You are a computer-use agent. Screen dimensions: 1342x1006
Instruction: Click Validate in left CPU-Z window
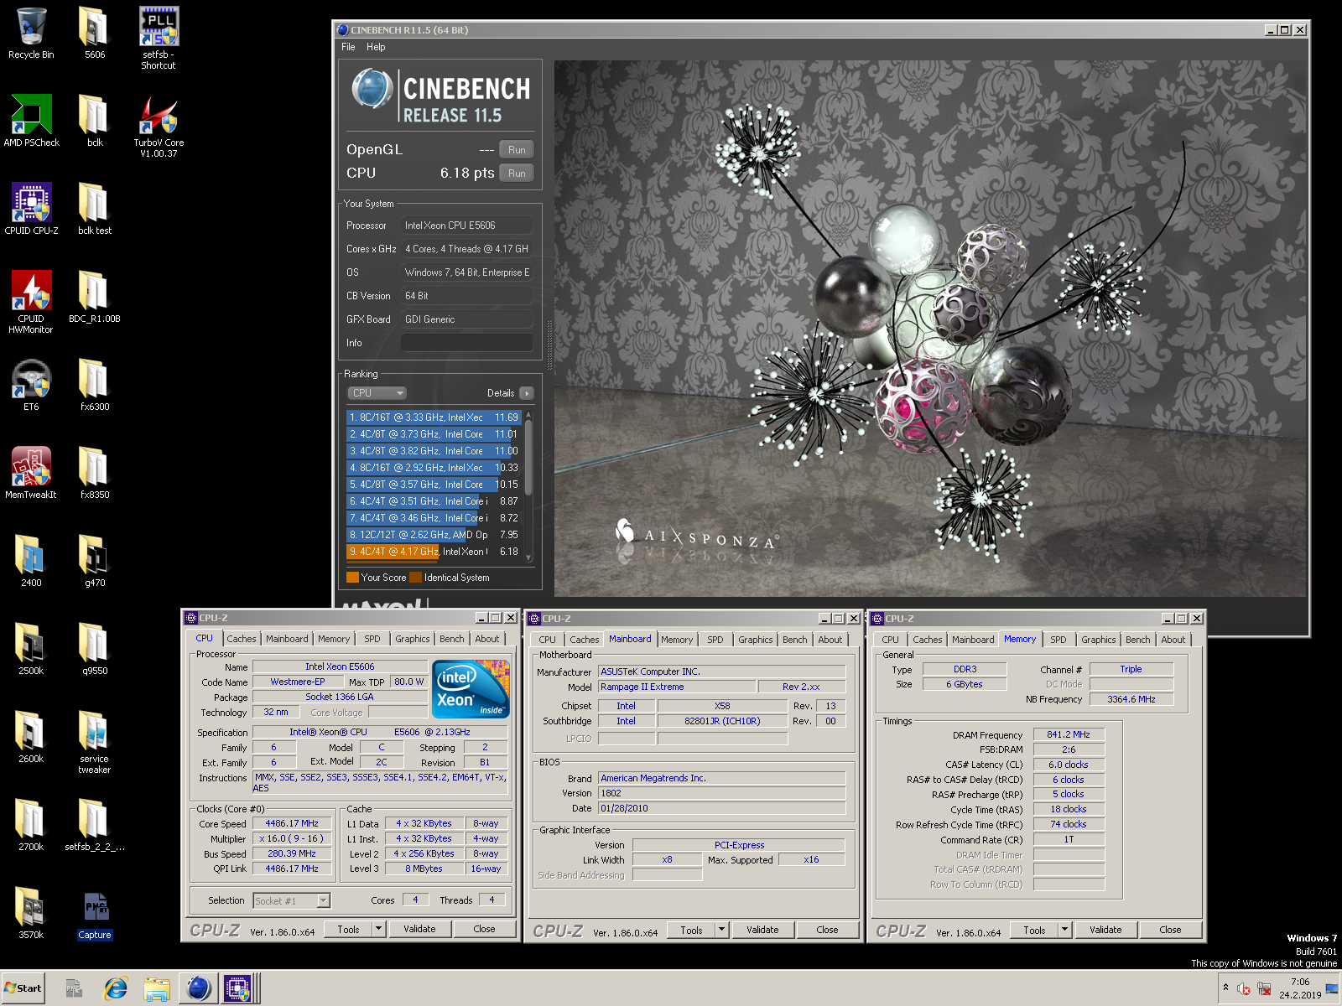coord(419,930)
